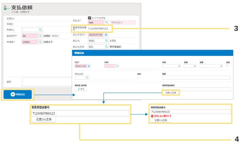Click search icon next to 申請No. field
This screenshot has width=243, height=145.
tap(40, 30)
